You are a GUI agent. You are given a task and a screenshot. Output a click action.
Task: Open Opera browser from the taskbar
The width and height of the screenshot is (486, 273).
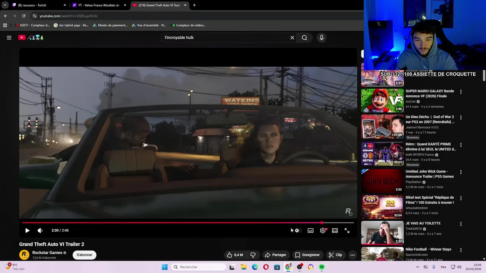pos(266,267)
